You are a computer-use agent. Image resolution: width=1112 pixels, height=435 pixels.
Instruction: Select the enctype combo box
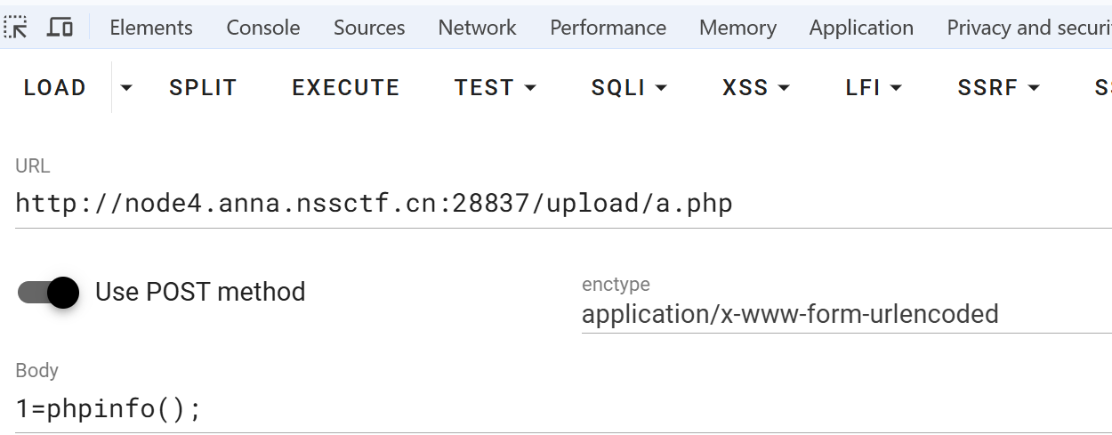(845, 314)
